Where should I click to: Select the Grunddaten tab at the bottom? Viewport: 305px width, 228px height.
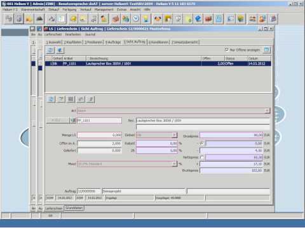[x=74, y=208]
